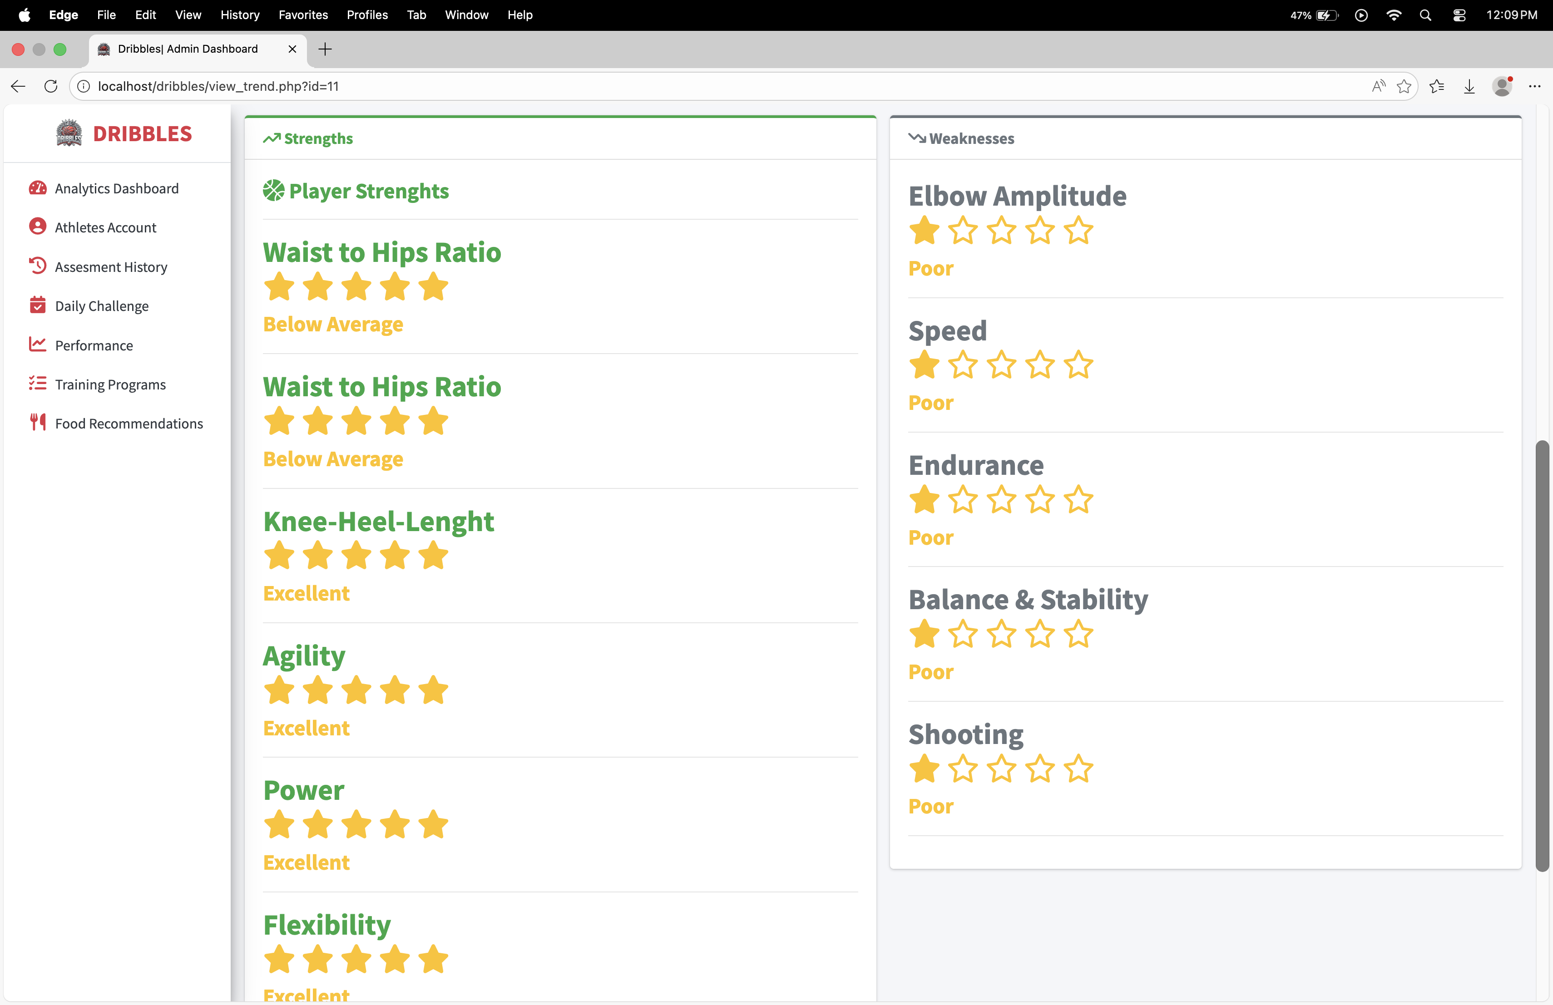Click the Performance chart icon
The height and width of the screenshot is (1005, 1553).
tap(38, 345)
